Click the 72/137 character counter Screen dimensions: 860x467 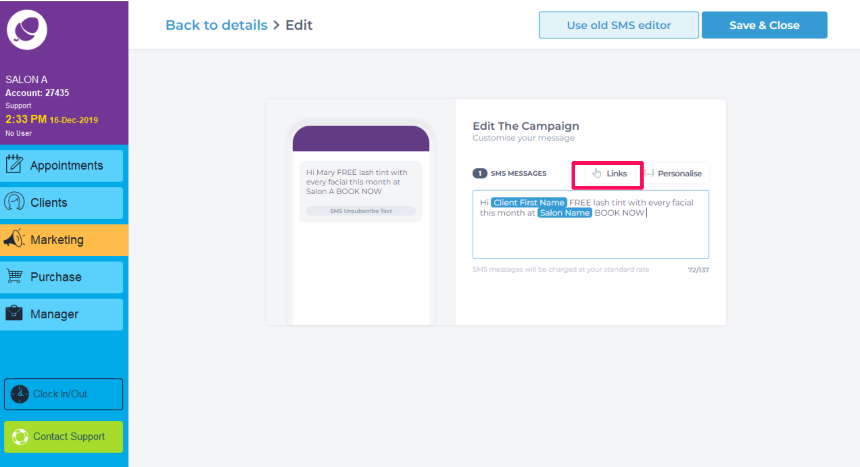pos(698,270)
